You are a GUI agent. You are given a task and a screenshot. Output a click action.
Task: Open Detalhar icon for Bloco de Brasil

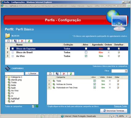[x=119, y=52]
